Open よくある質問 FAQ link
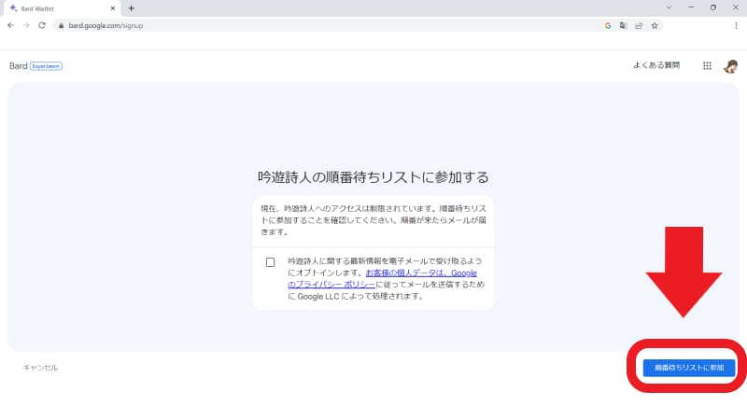This screenshot has width=747, height=420. click(x=656, y=65)
